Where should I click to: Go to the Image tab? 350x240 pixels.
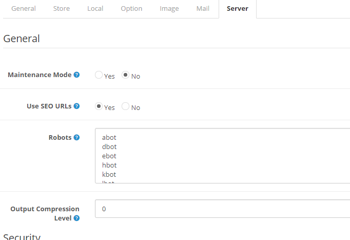[x=169, y=9]
